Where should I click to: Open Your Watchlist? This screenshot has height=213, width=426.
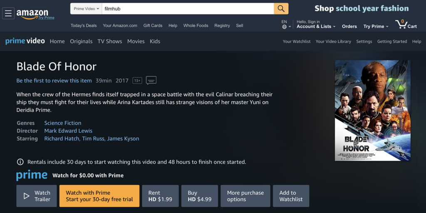[x=297, y=42]
